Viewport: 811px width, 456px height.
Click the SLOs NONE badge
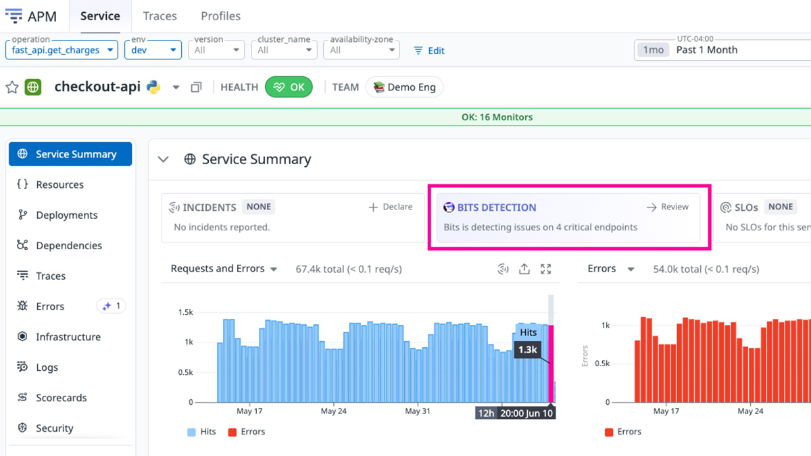[x=780, y=207]
